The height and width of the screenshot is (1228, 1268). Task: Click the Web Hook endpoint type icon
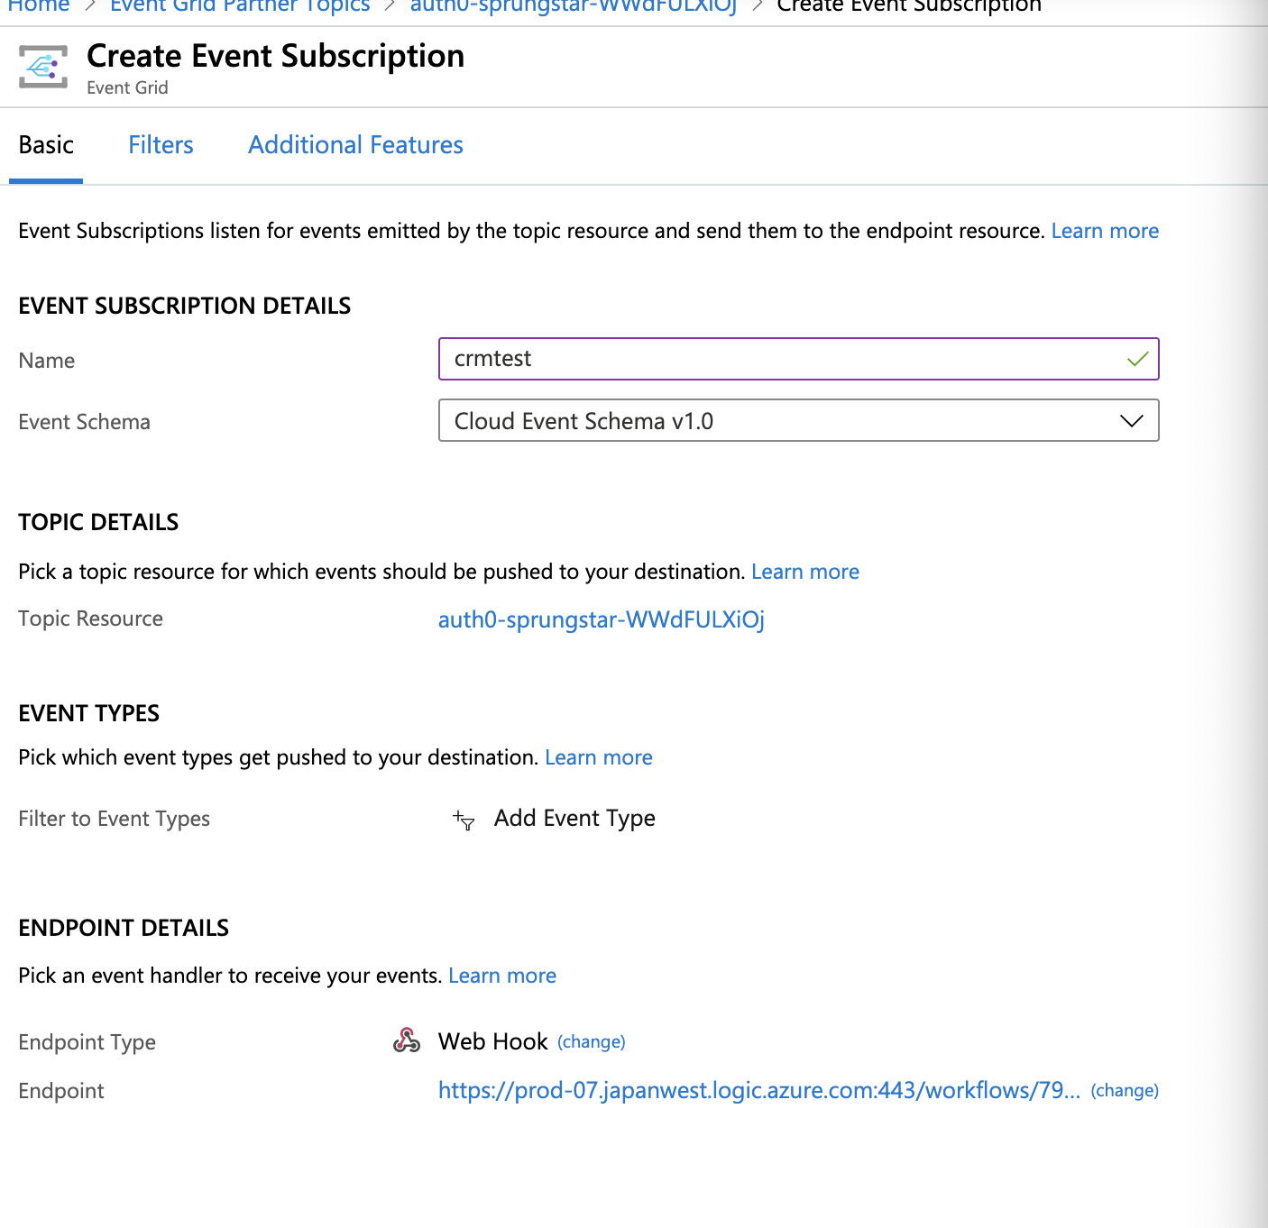(407, 1040)
